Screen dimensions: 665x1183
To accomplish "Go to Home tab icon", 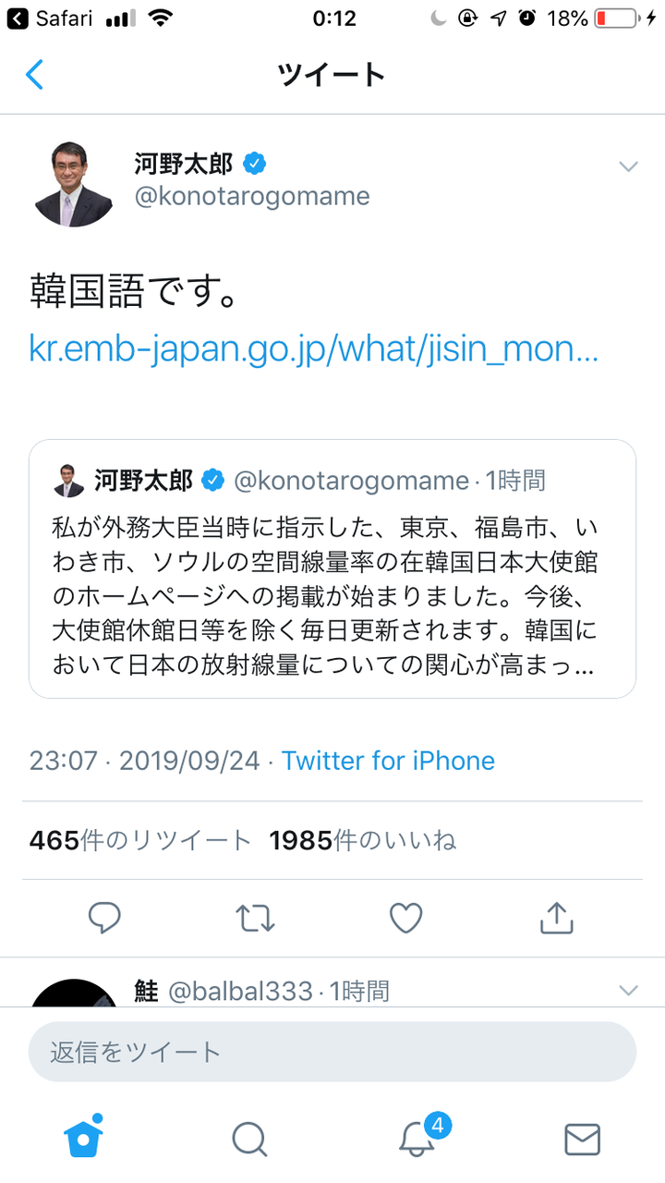I will point(83,1138).
